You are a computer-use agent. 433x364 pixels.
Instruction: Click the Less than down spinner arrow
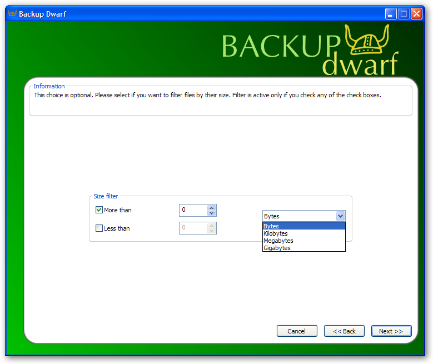tap(212, 231)
